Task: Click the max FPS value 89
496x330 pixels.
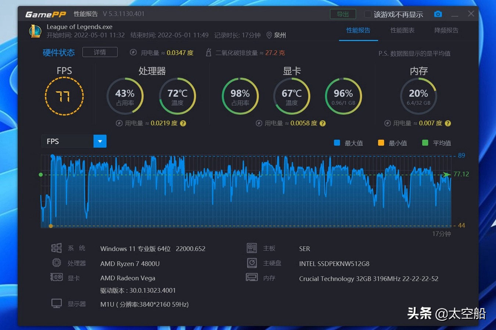Action: pyautogui.click(x=461, y=155)
